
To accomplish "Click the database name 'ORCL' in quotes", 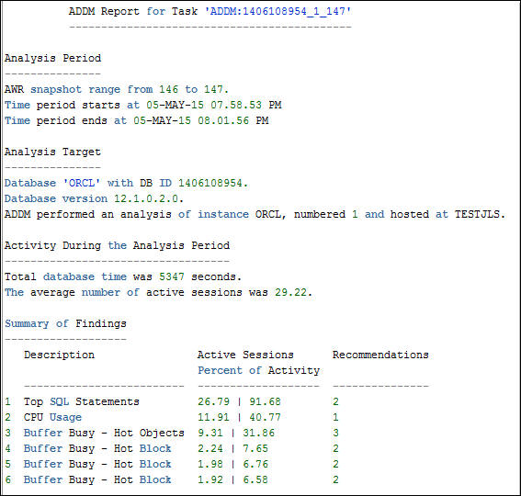I will [x=82, y=183].
